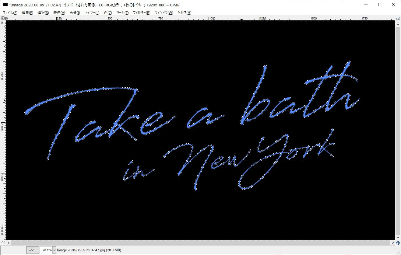This screenshot has height=255, width=401.
Task: Click the horizontal scrollbar thumb
Action: (201, 243)
